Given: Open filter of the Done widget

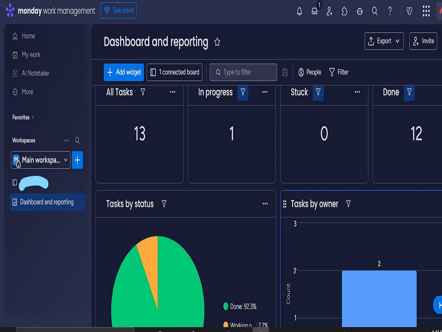Looking at the screenshot, I should click(409, 93).
